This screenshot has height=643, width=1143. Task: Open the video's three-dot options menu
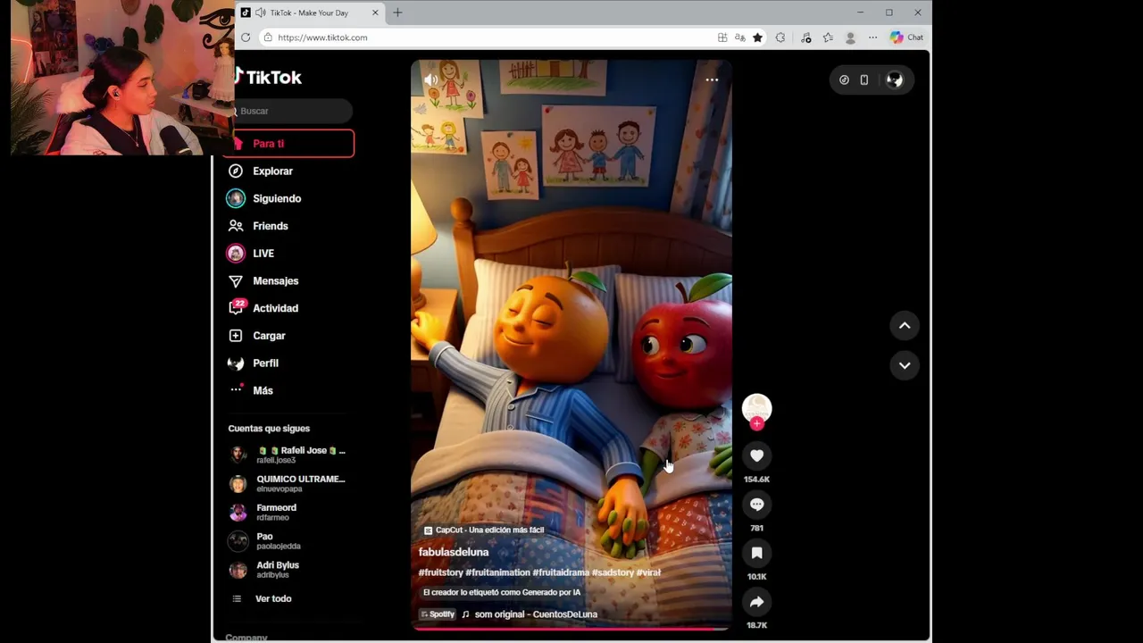point(712,79)
